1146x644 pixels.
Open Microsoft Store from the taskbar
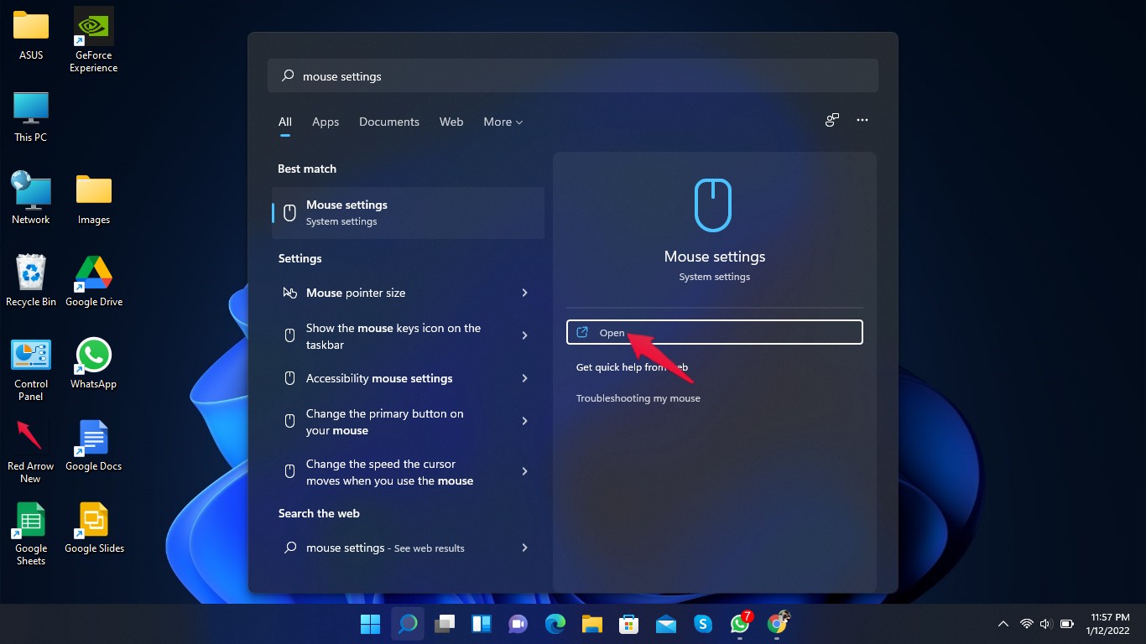629,624
